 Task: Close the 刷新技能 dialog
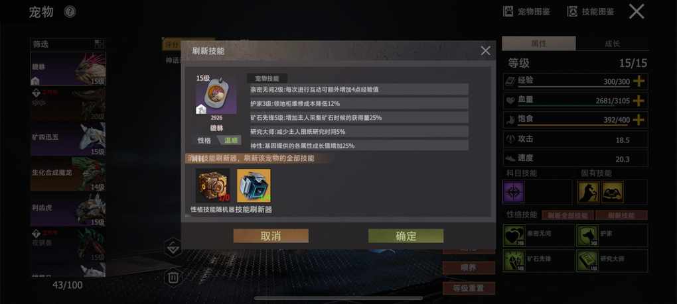click(x=485, y=51)
